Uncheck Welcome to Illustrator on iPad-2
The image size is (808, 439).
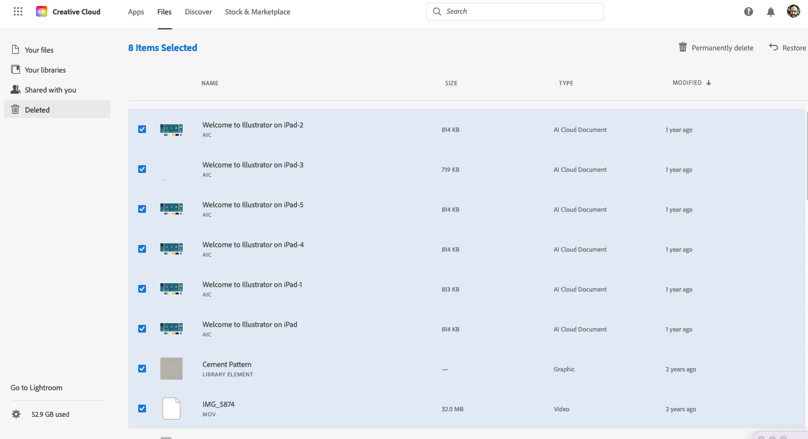[142, 129]
